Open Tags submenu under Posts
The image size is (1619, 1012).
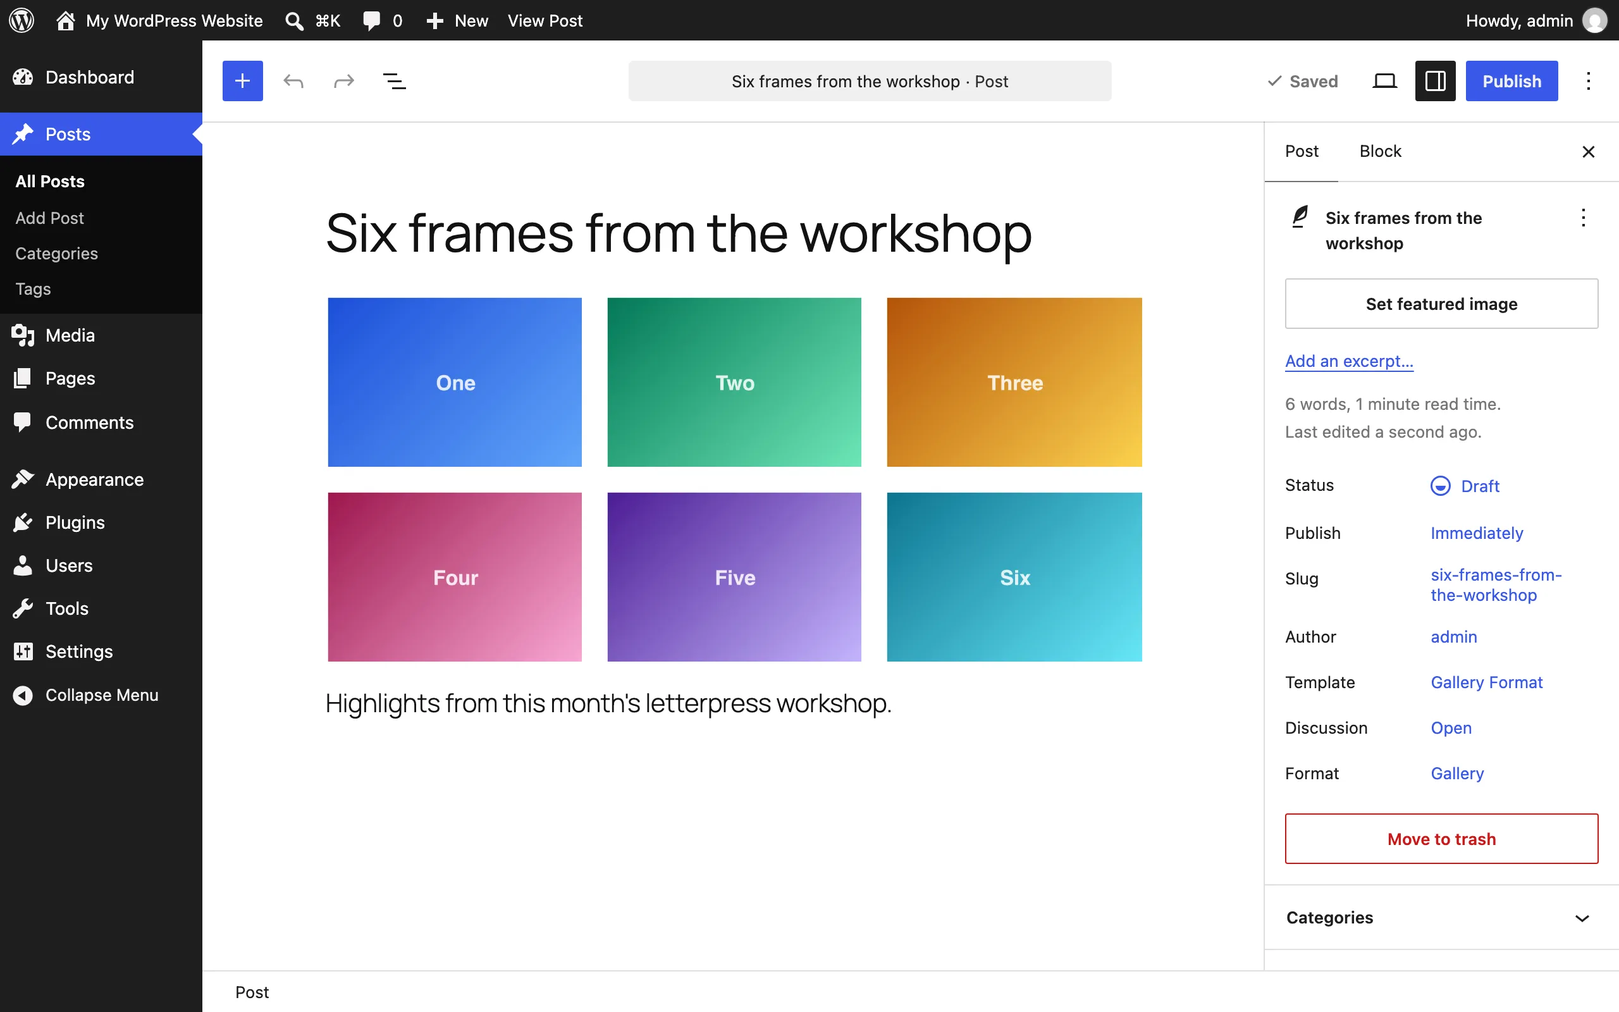coord(34,288)
